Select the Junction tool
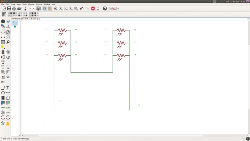 (3, 108)
